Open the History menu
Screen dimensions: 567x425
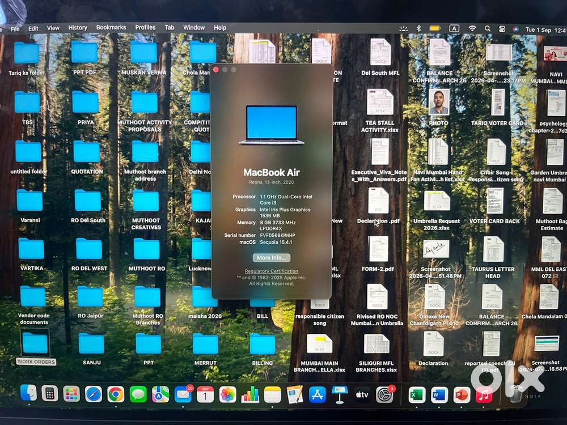tap(78, 27)
